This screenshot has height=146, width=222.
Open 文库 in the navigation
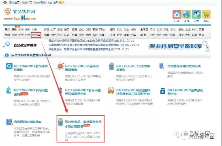coord(133,35)
